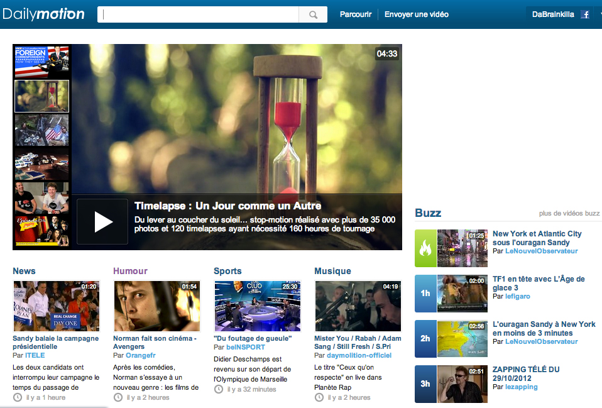Click clock icon under the Norman Avengers description
The image size is (602, 408).
click(118, 397)
